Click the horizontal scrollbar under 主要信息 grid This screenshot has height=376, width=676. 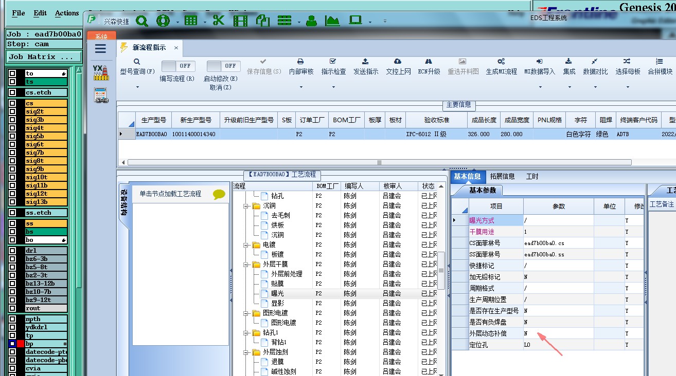(380, 162)
